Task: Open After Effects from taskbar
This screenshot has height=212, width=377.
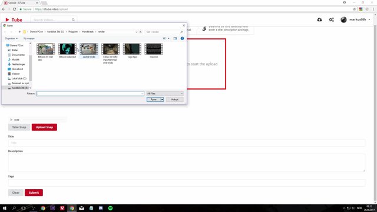Action: pyautogui.click(x=52, y=208)
